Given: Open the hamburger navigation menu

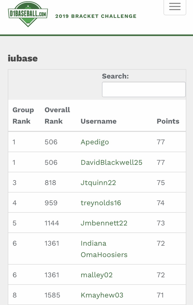Looking at the screenshot, I should tap(175, 6).
